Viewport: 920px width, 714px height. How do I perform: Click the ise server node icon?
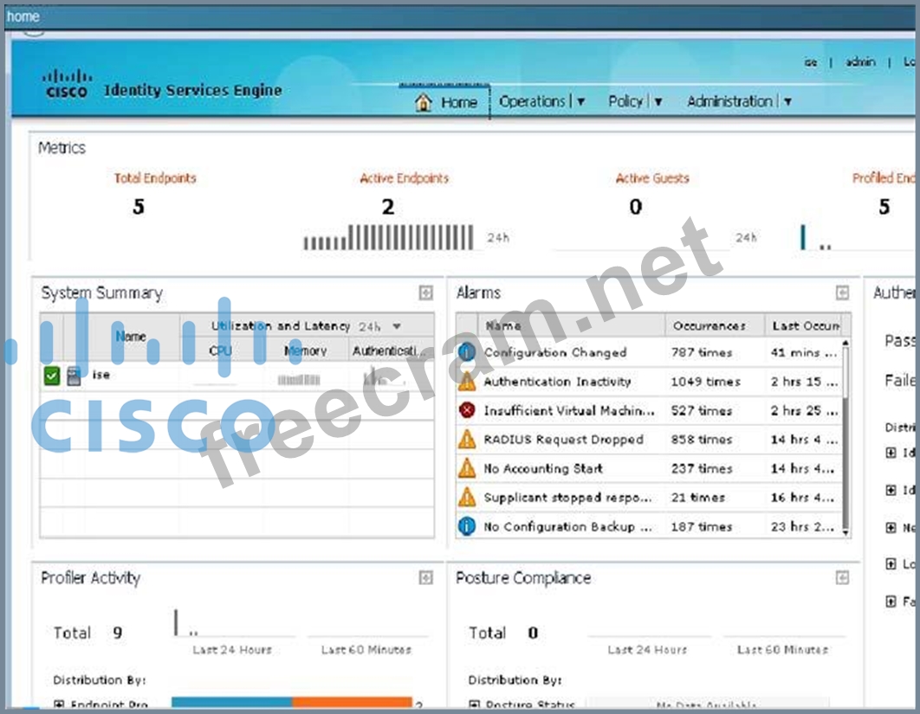pos(74,375)
